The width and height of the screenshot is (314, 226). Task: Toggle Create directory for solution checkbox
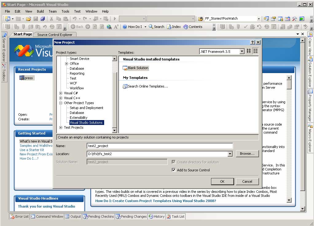coord(174,162)
